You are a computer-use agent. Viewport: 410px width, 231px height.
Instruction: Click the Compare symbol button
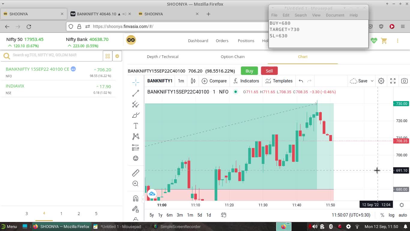pyautogui.click(x=214, y=81)
